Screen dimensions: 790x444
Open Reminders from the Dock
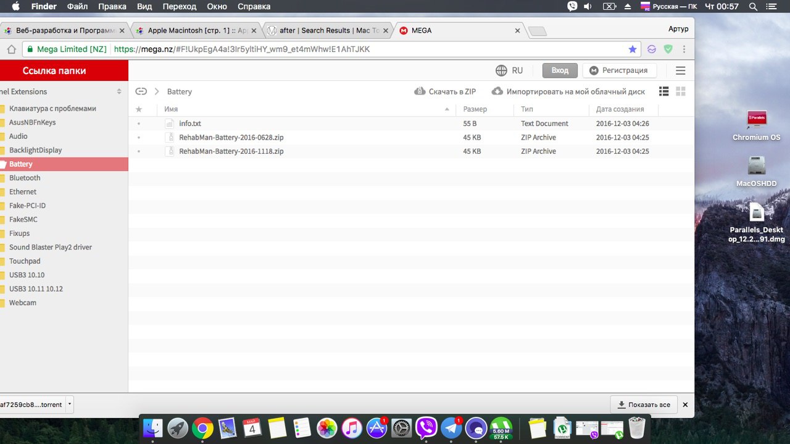tap(302, 428)
